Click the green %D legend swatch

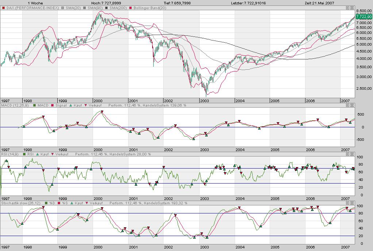[46, 203]
